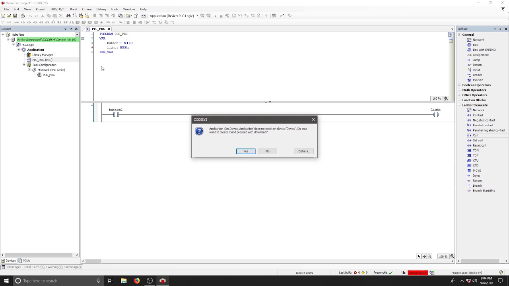Click the Print toolbar icon
Viewport: 509px width, 286px height.
[x=23, y=16]
